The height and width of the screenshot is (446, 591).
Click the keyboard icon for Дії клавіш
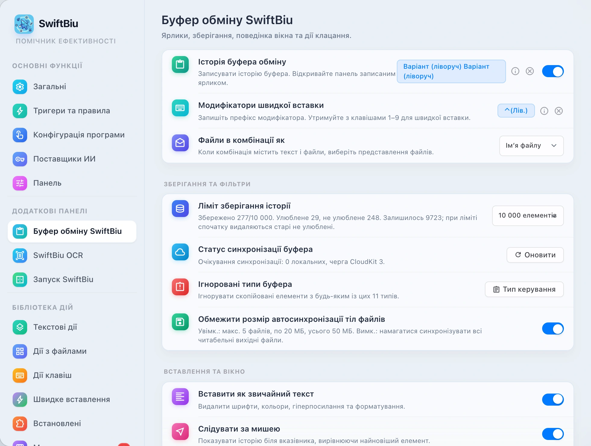pos(20,375)
